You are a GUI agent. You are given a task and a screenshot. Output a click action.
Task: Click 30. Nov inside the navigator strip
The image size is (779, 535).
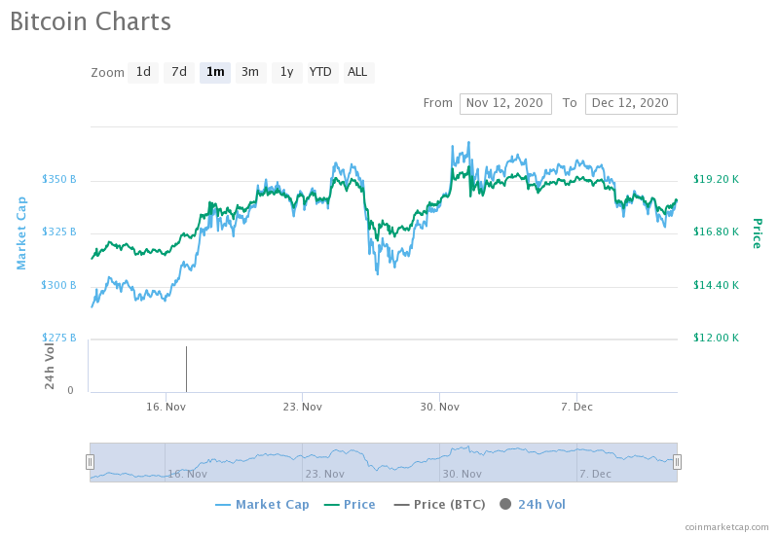click(x=462, y=474)
